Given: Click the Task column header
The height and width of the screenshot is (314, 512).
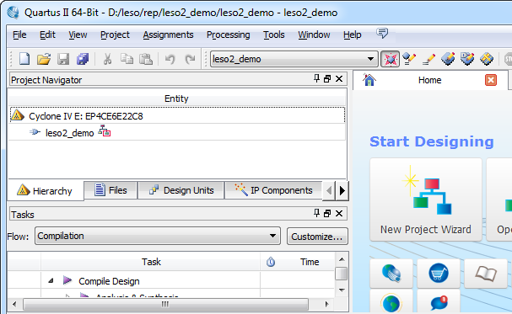Looking at the screenshot, I should [151, 262].
